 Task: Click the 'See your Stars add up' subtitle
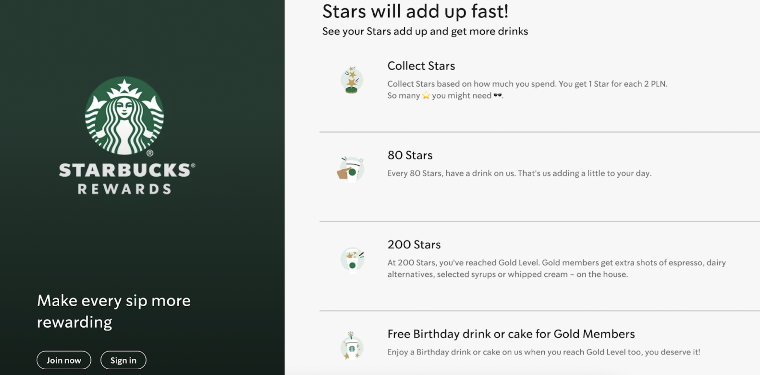click(425, 31)
